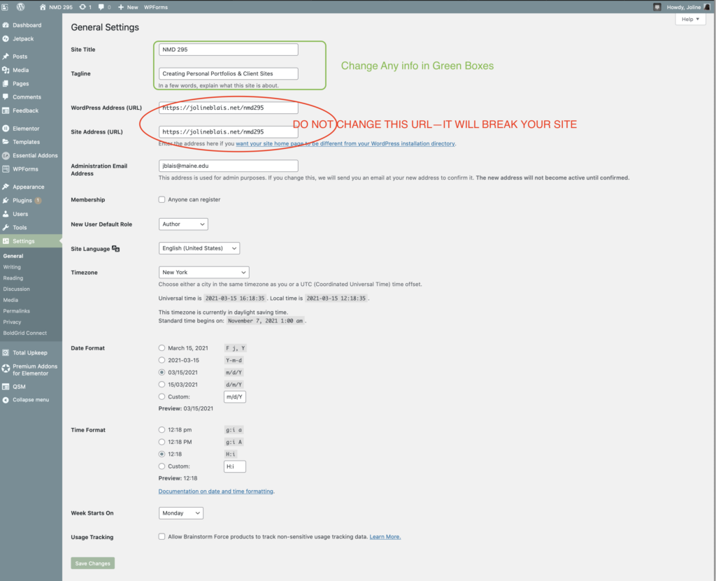Expand the Help tab

coord(690,20)
